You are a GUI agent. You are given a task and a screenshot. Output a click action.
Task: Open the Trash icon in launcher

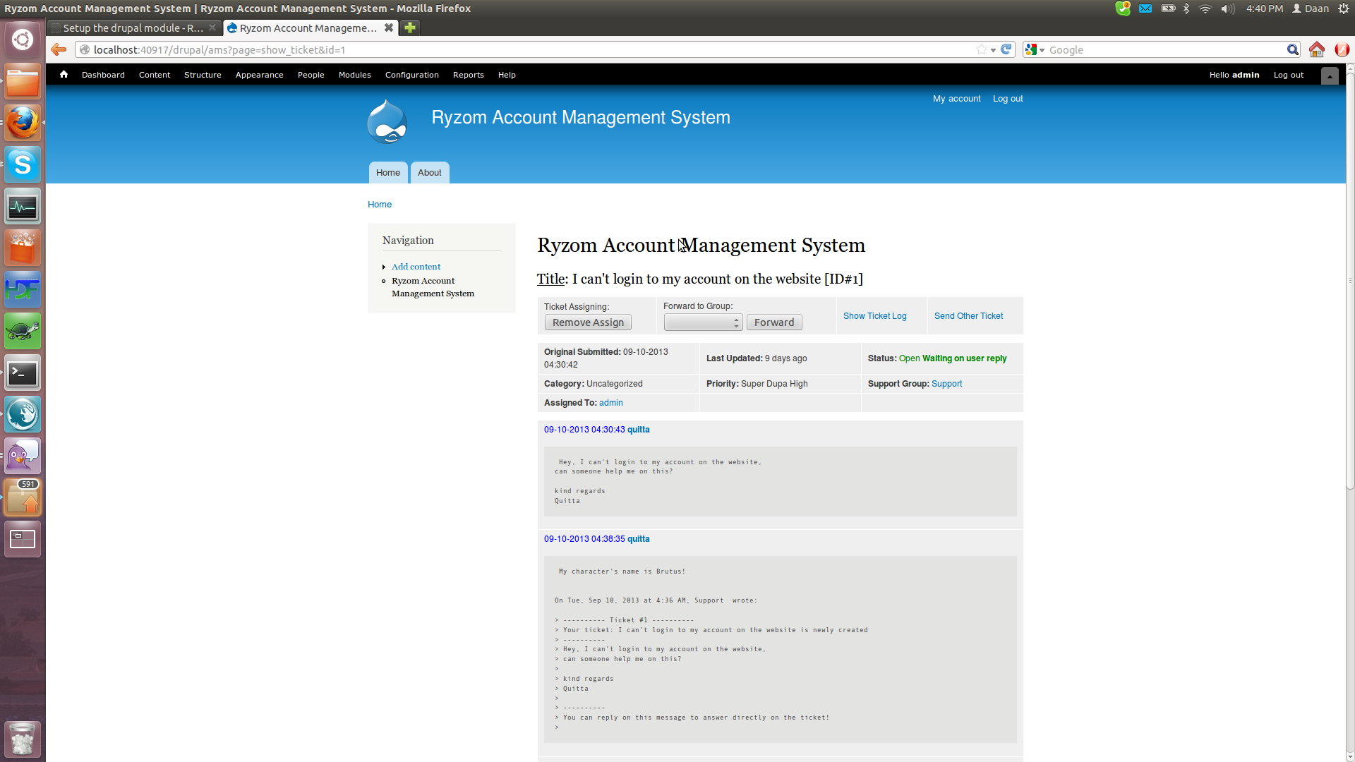tap(23, 739)
